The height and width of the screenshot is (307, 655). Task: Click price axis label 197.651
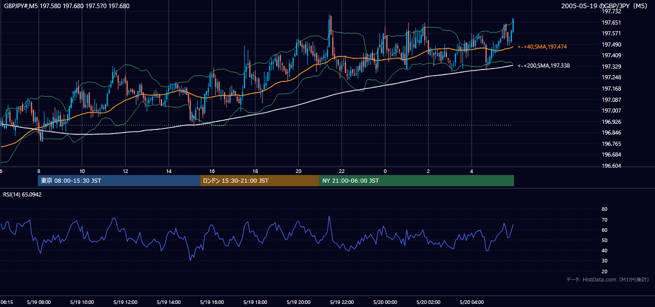coord(611,23)
